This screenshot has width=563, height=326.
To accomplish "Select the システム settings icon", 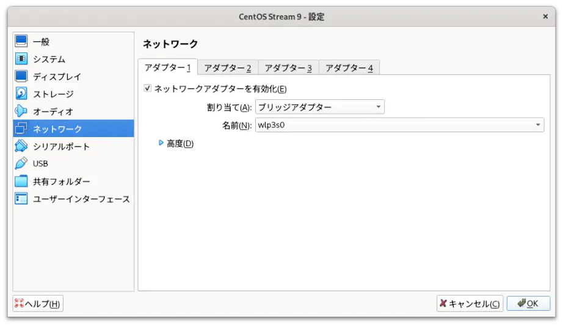I will coord(21,58).
